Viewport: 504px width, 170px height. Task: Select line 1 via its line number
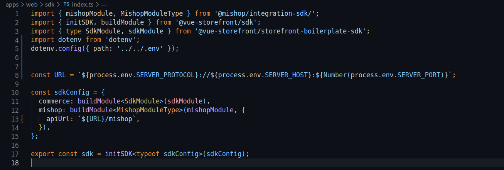coord(17,13)
